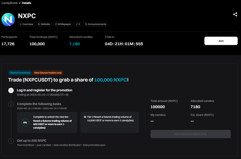Viewport: 241px width, 159px height.
Task: Click the step 2 number circle
Action: tap(11, 104)
